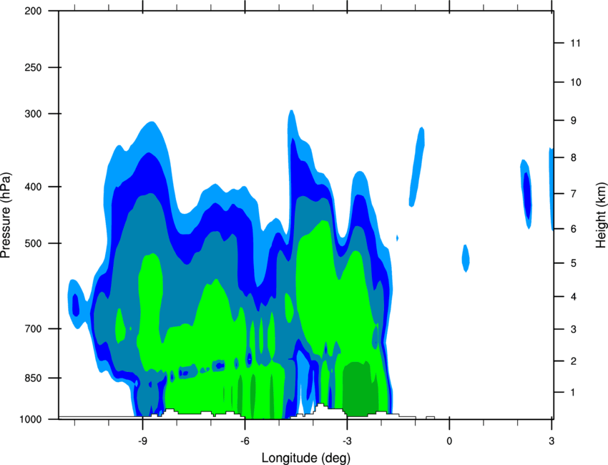Pick height tick label 6
This screenshot has height=465, width=608.
(574, 229)
